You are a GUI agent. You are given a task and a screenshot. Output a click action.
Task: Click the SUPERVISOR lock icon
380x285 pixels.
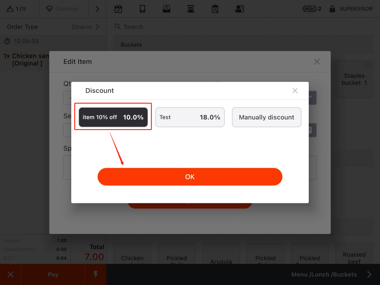[x=332, y=9]
